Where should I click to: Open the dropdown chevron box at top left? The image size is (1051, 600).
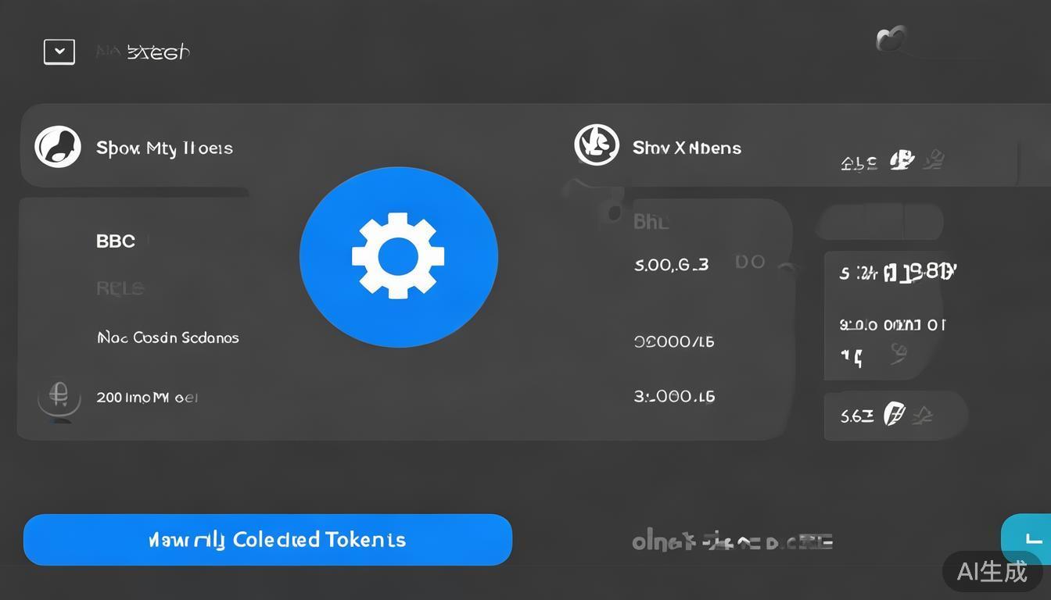point(59,52)
